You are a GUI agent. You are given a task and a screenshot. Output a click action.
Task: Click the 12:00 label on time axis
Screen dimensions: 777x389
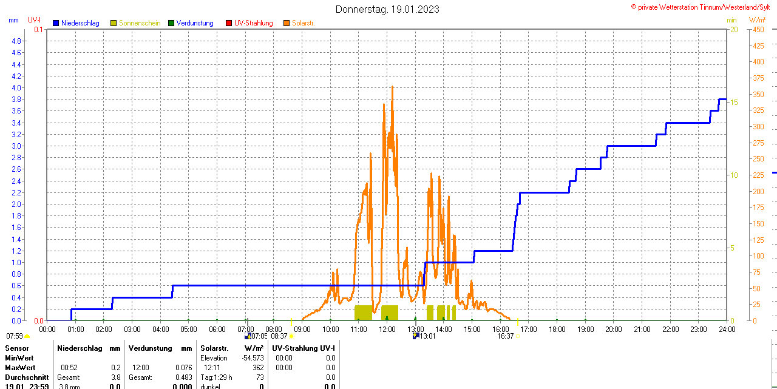click(x=387, y=329)
